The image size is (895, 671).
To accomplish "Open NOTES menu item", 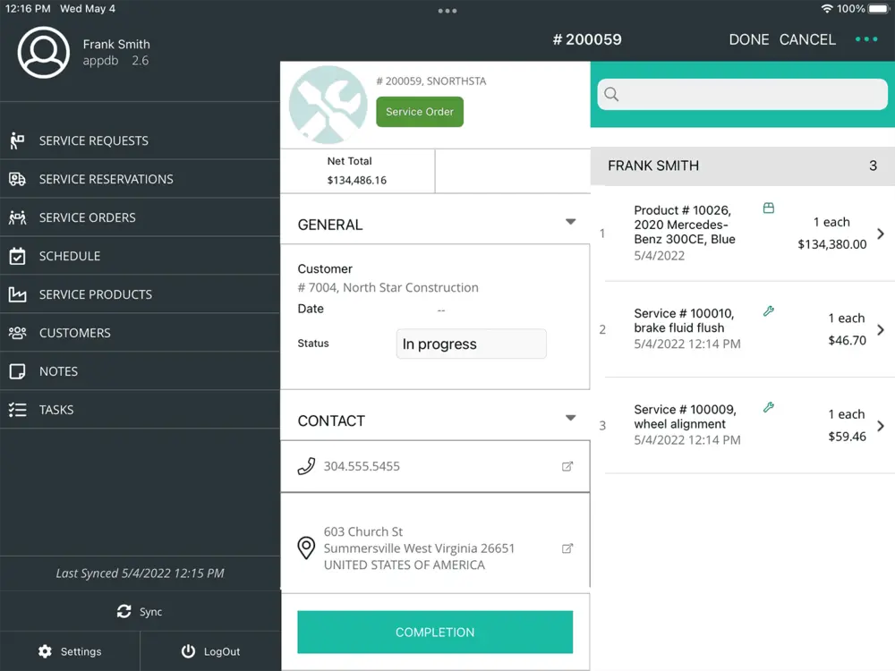I will (x=140, y=371).
